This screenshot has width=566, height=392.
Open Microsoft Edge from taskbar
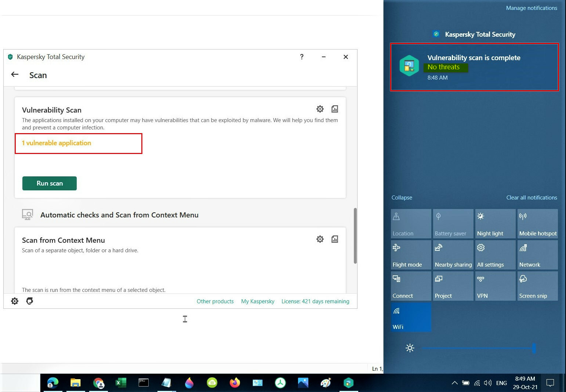click(53, 383)
